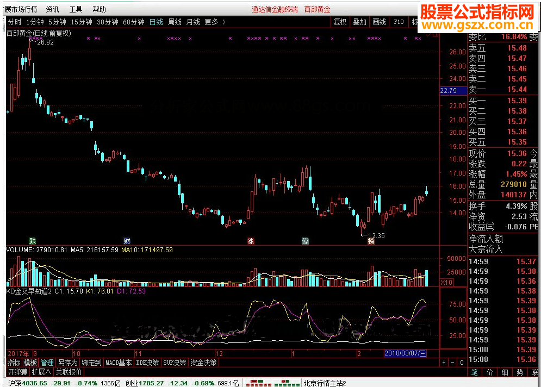Screen dimensions: 541x387
Task: Expand the 扩展∧ panel
Action: 41,372
